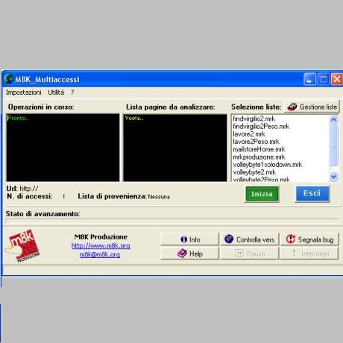The width and height of the screenshot is (343, 343).
Task: Open the Impostazioni menu
Action: (x=23, y=92)
